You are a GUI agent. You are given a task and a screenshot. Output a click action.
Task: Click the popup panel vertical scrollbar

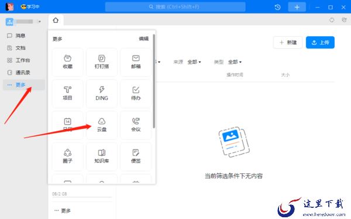coord(154,81)
